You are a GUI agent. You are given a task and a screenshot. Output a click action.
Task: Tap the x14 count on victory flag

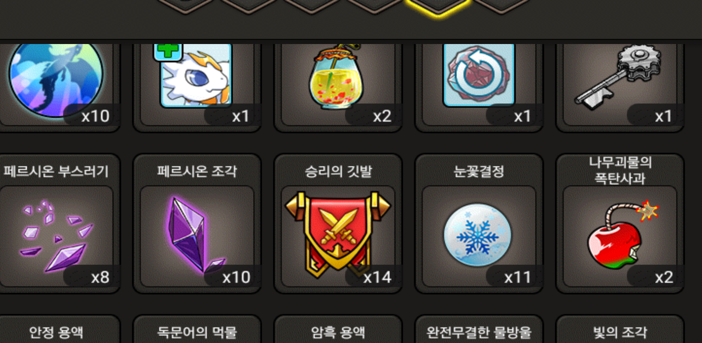(377, 277)
